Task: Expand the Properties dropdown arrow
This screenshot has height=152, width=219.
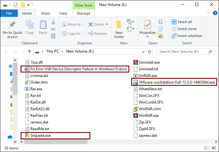Action: [x=147, y=36]
